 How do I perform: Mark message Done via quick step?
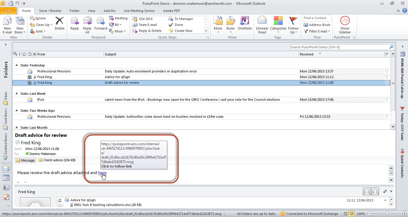(176, 25)
